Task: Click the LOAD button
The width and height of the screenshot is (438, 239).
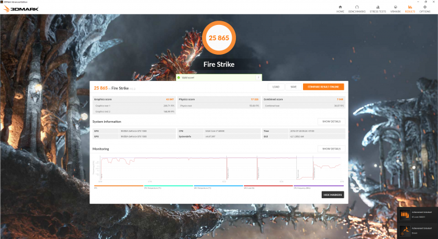Action: coord(276,87)
